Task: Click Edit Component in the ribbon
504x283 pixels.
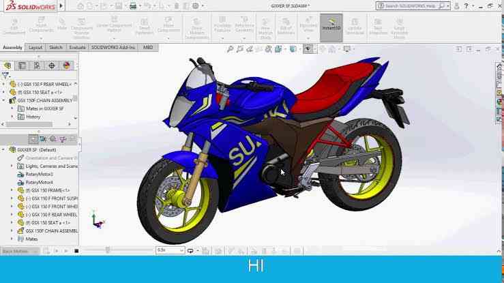Action: point(14,27)
